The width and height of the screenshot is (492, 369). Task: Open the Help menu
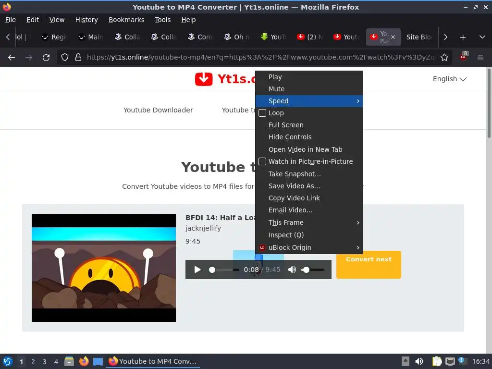[188, 20]
